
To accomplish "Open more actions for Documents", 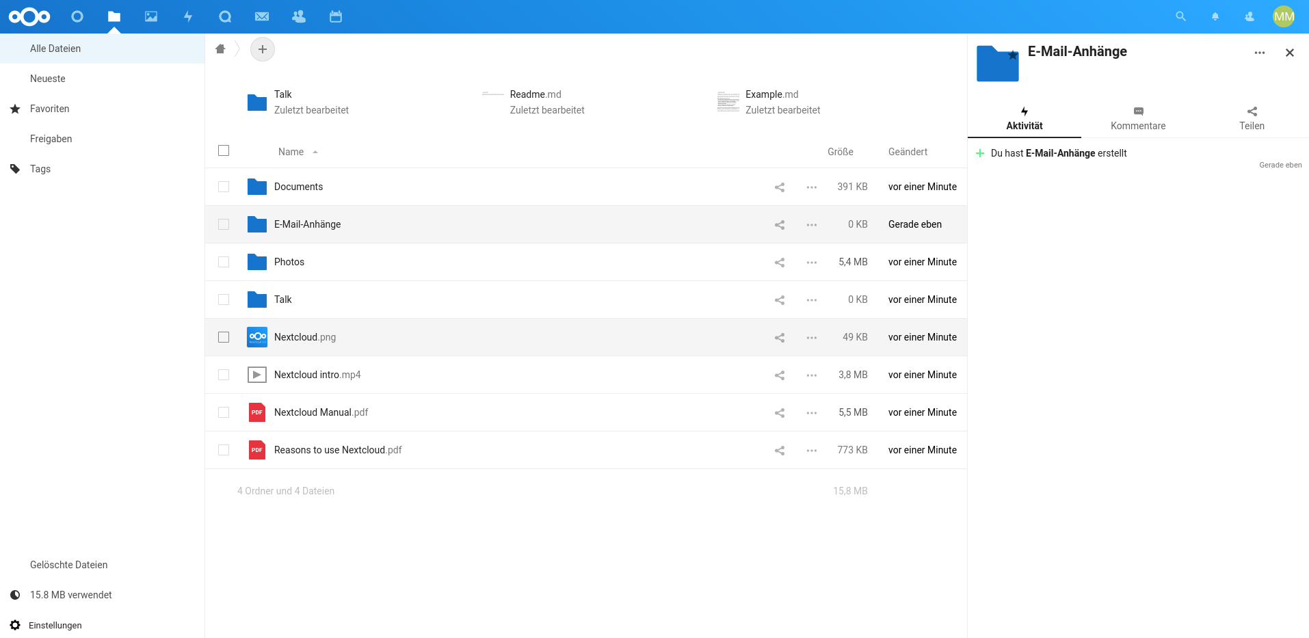I will (812, 187).
